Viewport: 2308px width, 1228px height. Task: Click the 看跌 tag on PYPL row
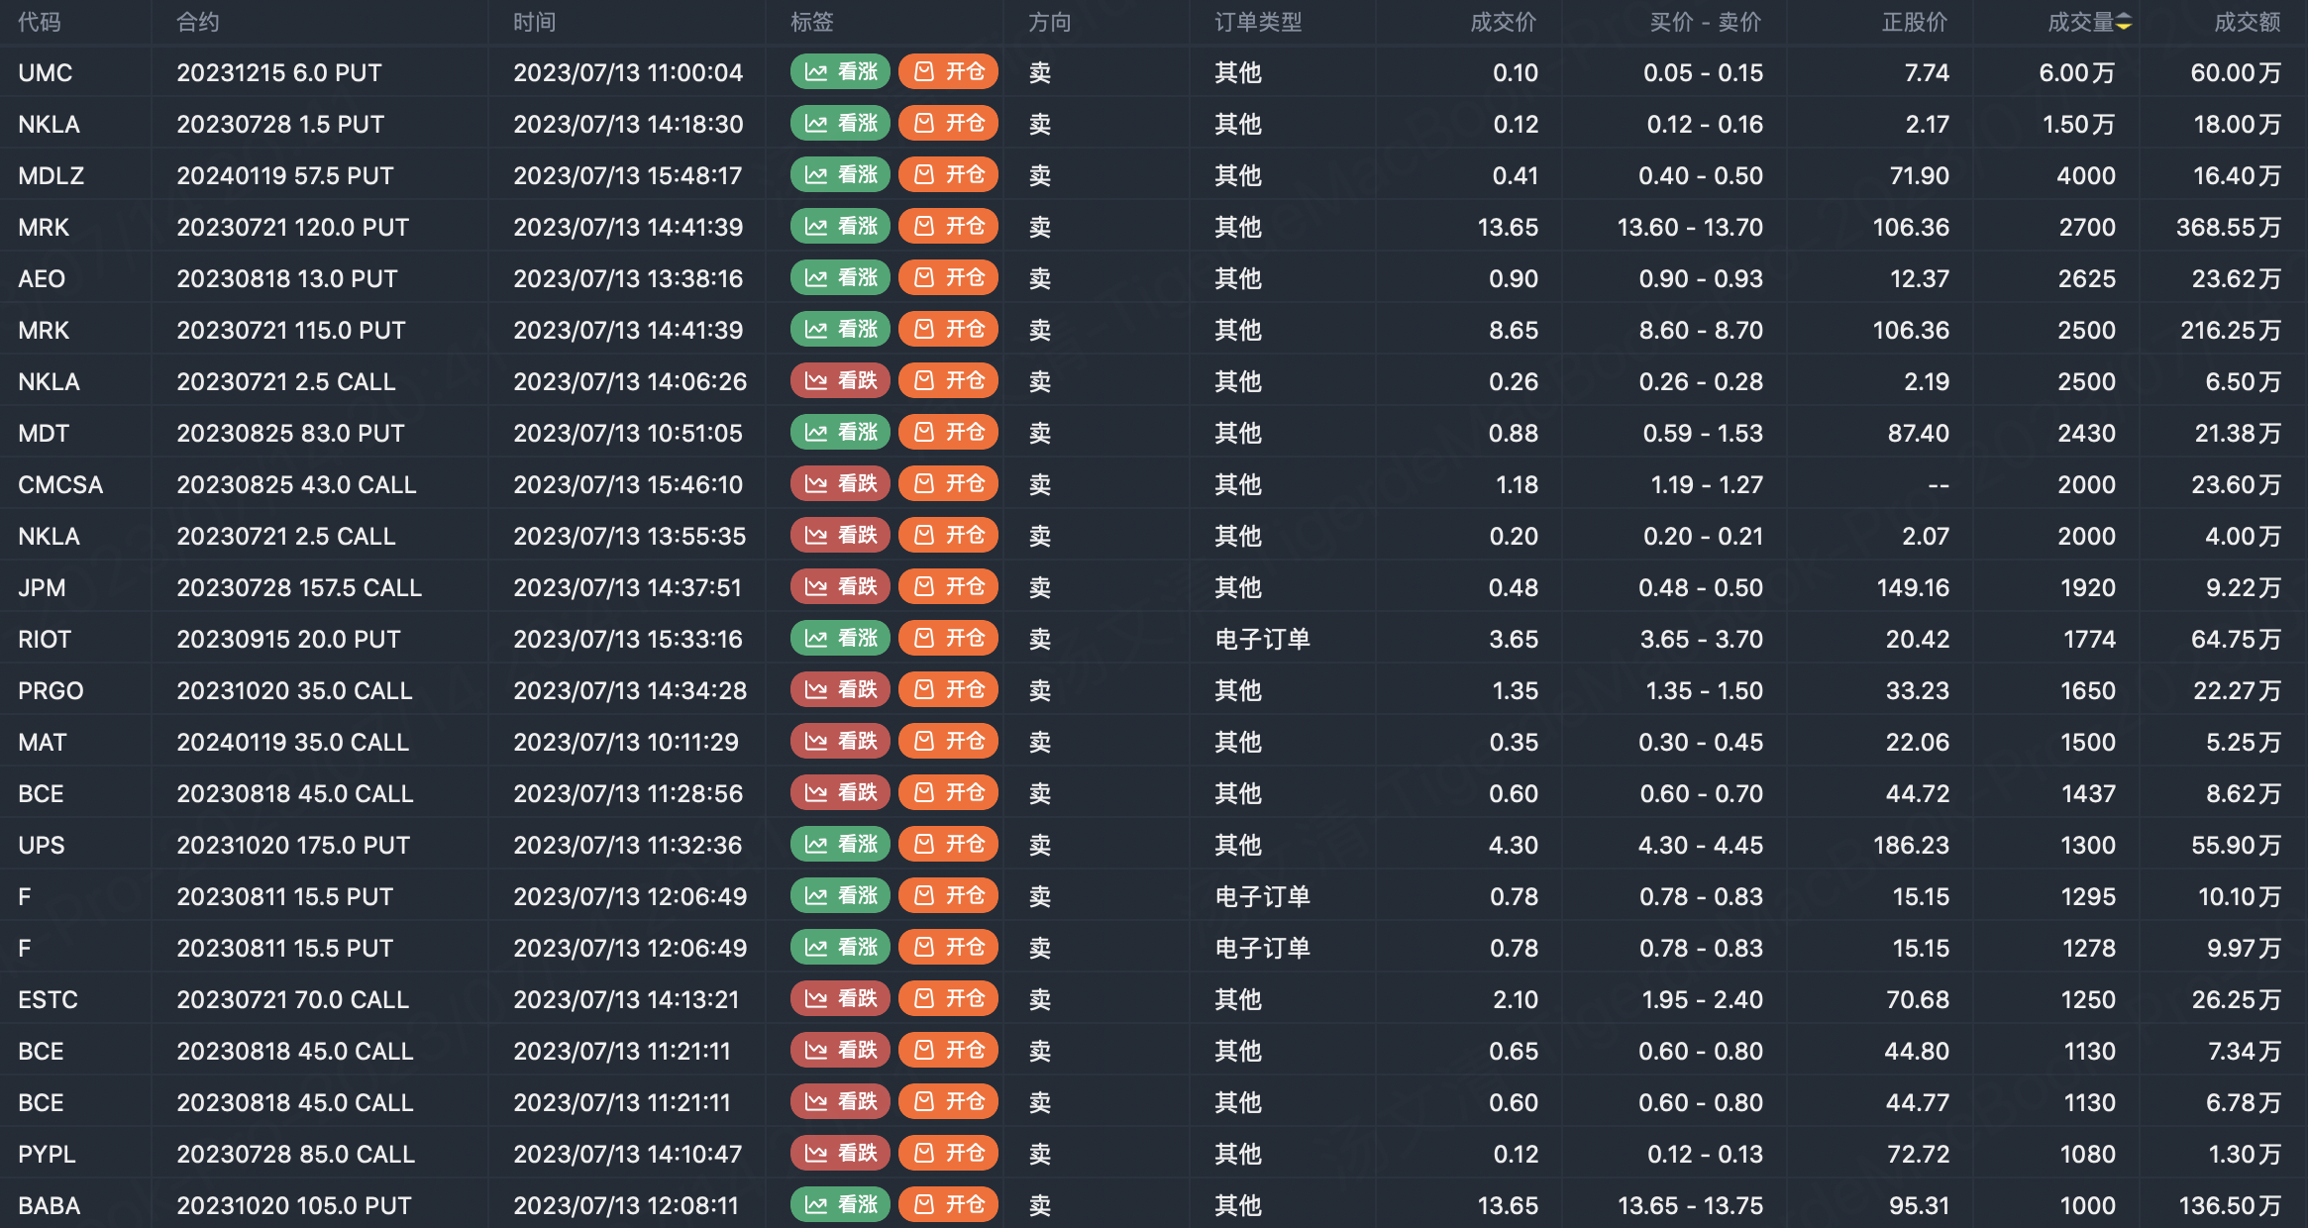pyautogui.click(x=841, y=1154)
